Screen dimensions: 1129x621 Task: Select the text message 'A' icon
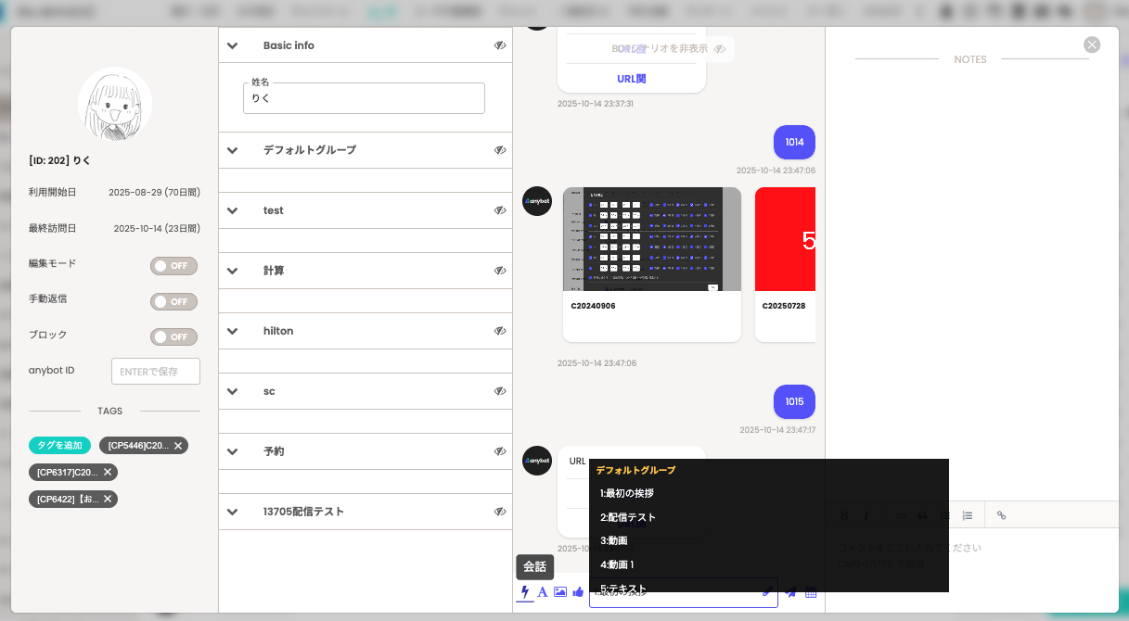[543, 592]
